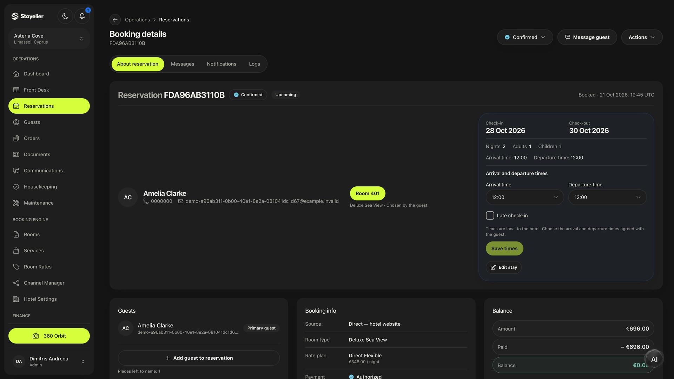674x379 pixels.
Task: Click the Room 401 badge
Action: pos(368,193)
